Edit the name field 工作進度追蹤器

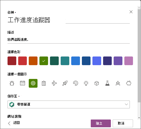(69, 20)
